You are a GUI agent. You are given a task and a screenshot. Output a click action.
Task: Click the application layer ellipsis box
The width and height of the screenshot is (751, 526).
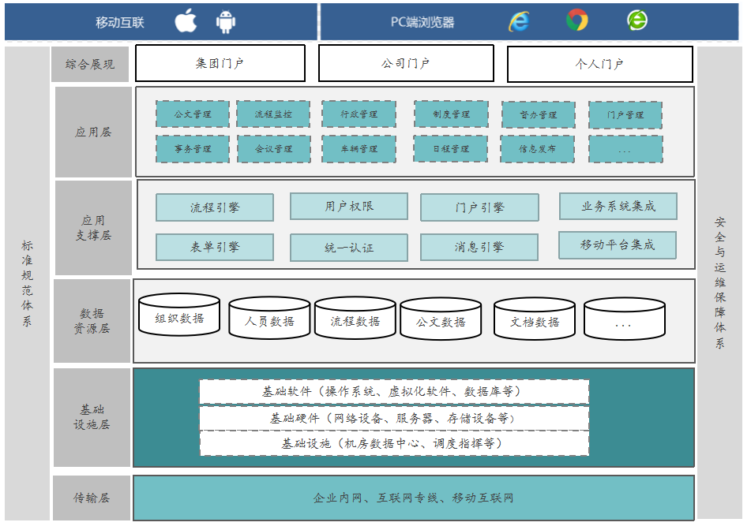[x=625, y=149]
